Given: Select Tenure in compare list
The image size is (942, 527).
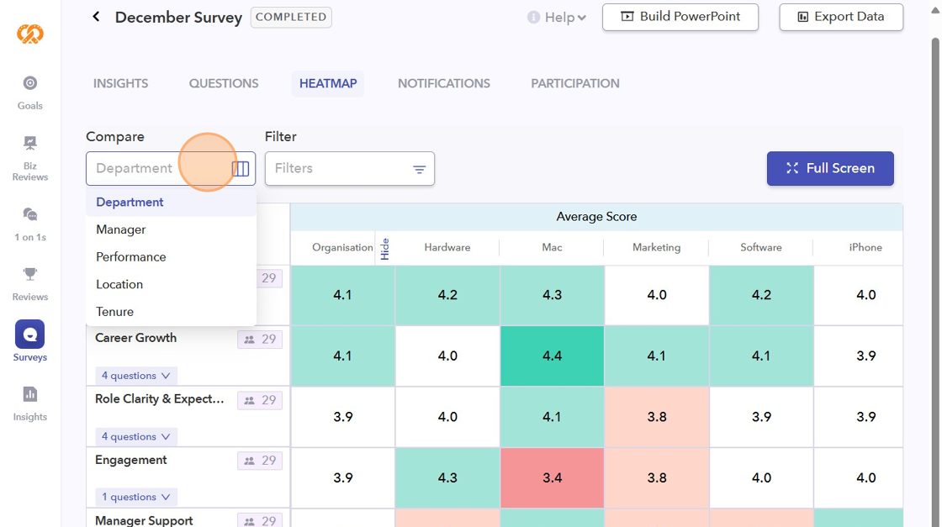Looking at the screenshot, I should click(172, 312).
